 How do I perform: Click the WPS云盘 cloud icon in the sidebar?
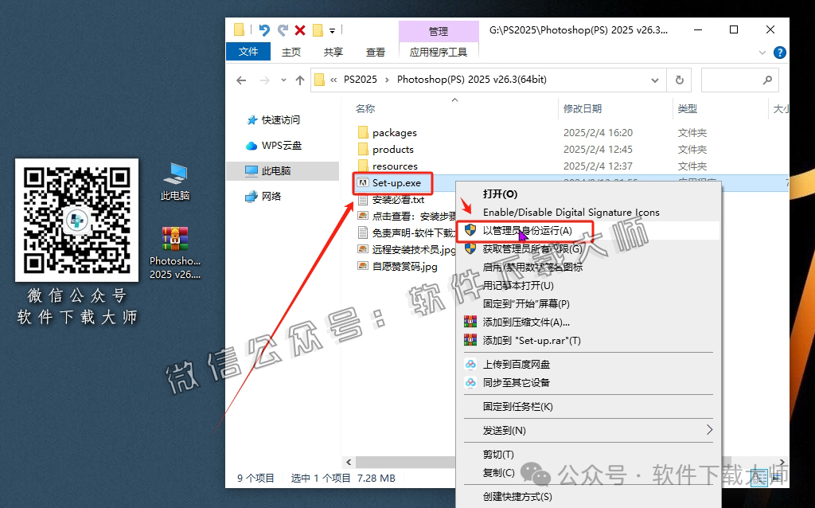click(250, 146)
